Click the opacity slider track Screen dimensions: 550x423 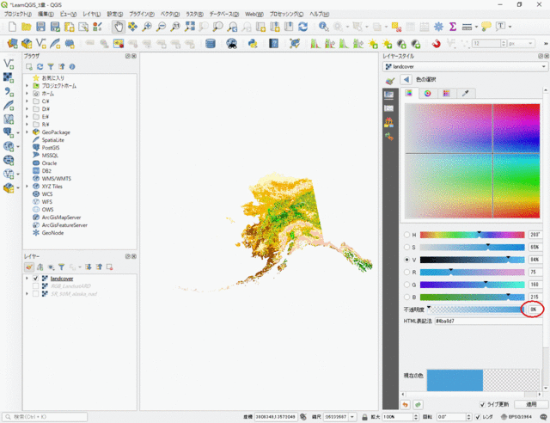tap(475, 310)
